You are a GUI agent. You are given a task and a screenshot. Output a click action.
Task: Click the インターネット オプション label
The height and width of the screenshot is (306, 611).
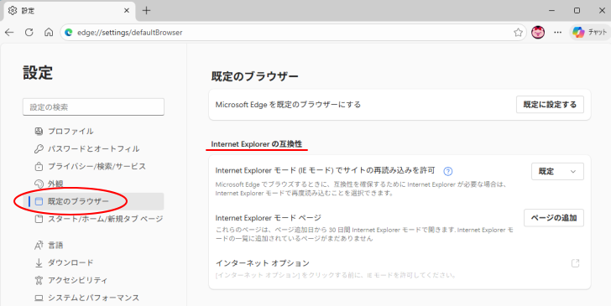click(x=262, y=263)
